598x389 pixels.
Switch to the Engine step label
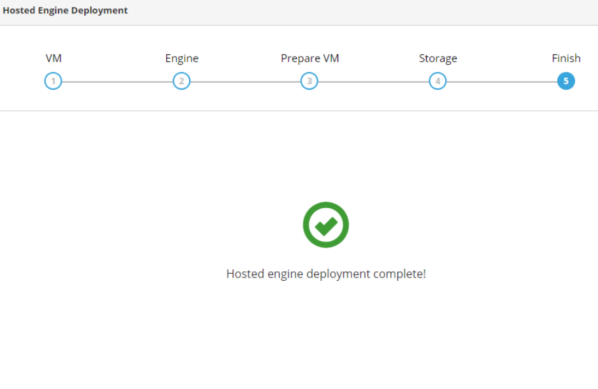tap(182, 59)
